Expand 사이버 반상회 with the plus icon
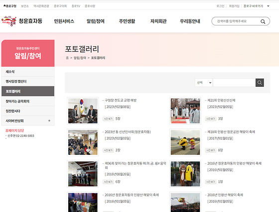The width and height of the screenshot is (279, 212). (49, 121)
